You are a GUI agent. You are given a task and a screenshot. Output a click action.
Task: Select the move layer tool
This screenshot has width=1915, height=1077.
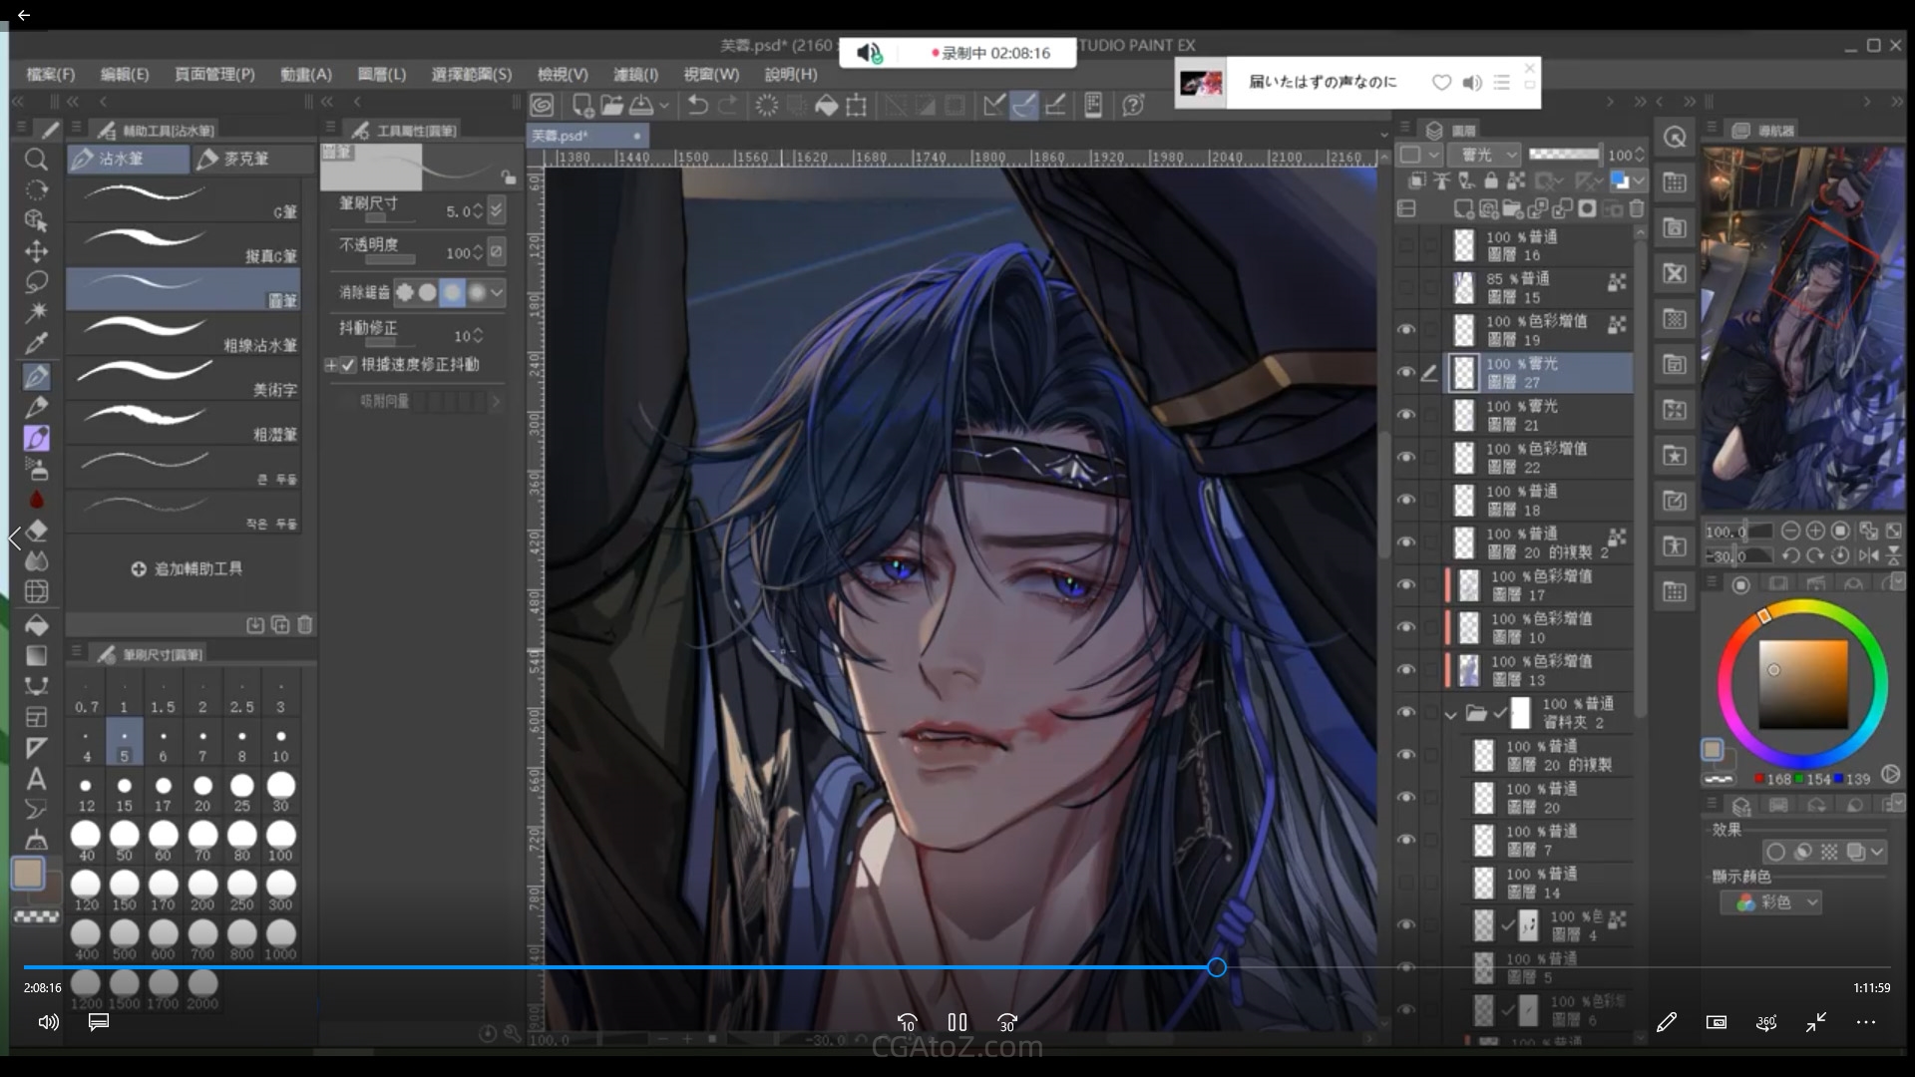(x=36, y=251)
